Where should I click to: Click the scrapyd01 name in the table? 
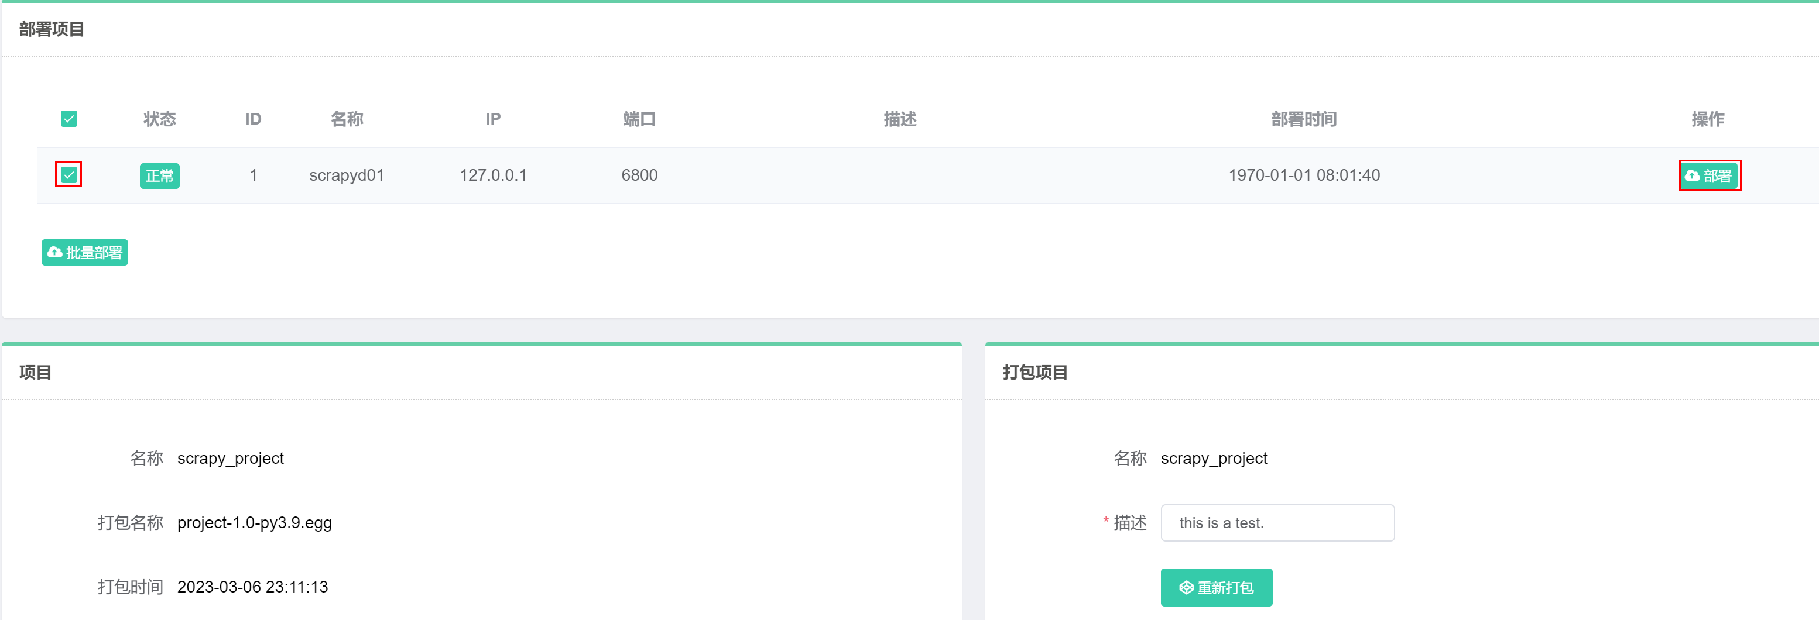(x=347, y=175)
